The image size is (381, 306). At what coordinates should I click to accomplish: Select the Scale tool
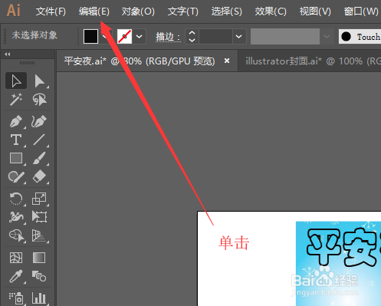point(39,199)
